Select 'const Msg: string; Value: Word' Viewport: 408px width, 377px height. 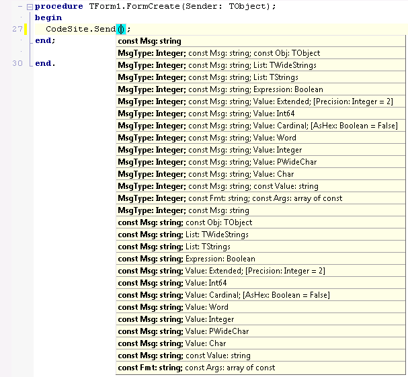point(261,307)
